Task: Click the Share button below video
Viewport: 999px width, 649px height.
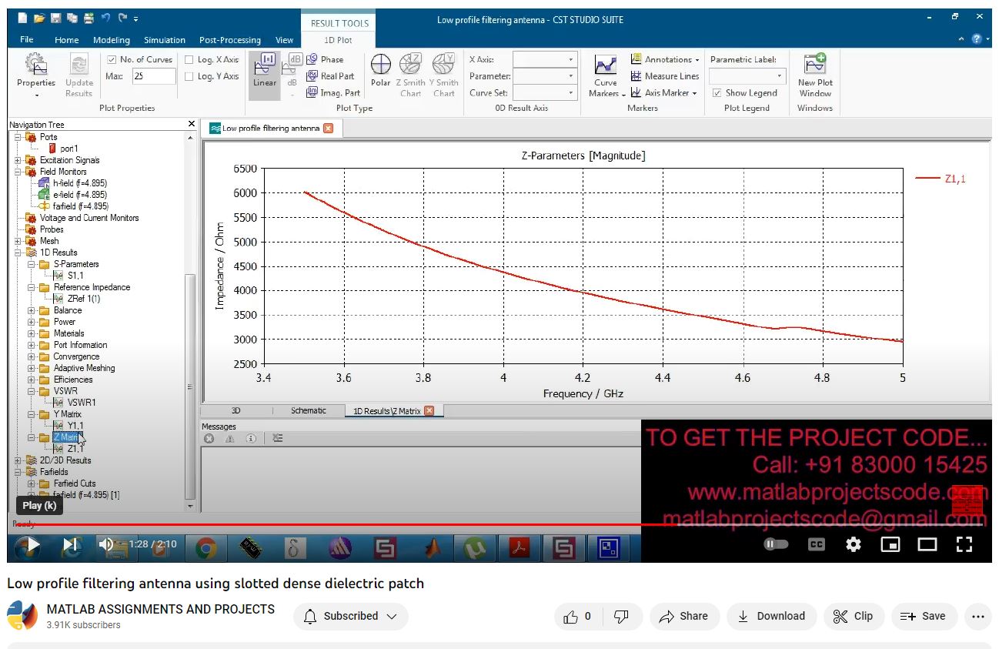Action: 684,616
